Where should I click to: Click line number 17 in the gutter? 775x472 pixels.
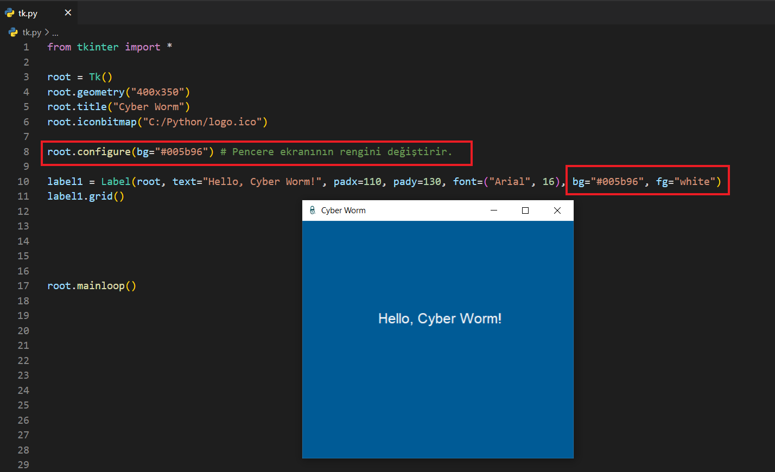[23, 286]
